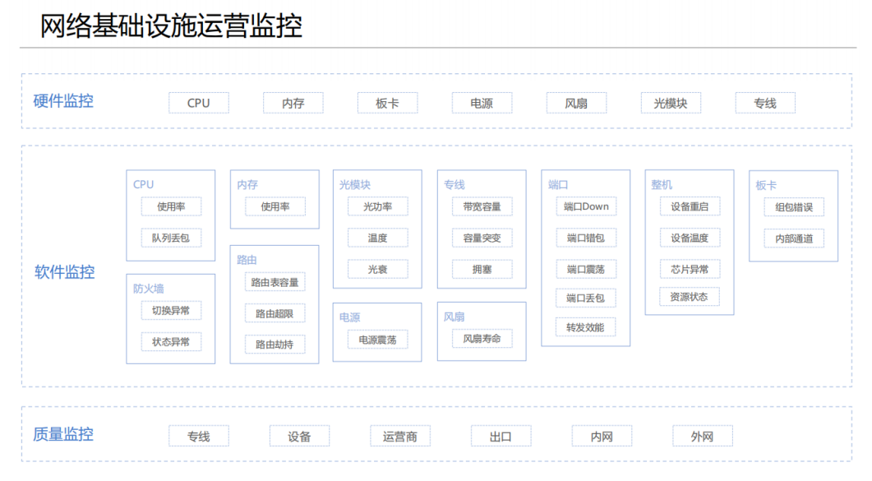Click the 路由劫持 box
This screenshot has height=481, width=872.
tap(275, 345)
